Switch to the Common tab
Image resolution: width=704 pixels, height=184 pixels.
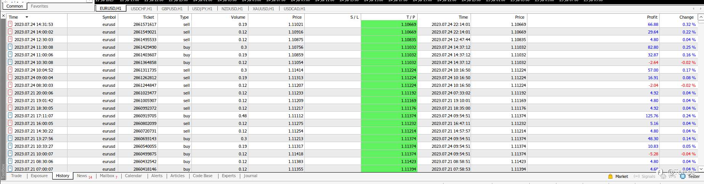(x=15, y=6)
